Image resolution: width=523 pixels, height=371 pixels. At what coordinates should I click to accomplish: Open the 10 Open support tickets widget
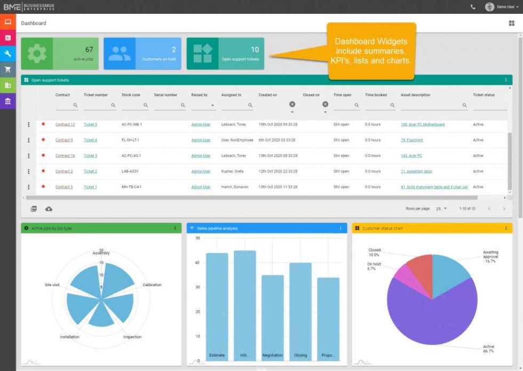point(225,54)
